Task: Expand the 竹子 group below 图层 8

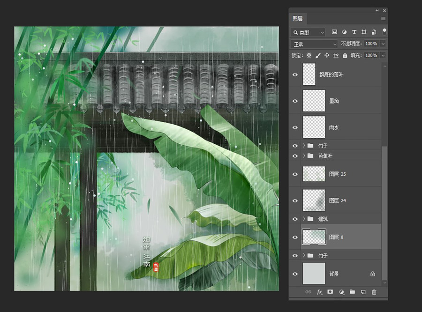Action: tap(304, 255)
